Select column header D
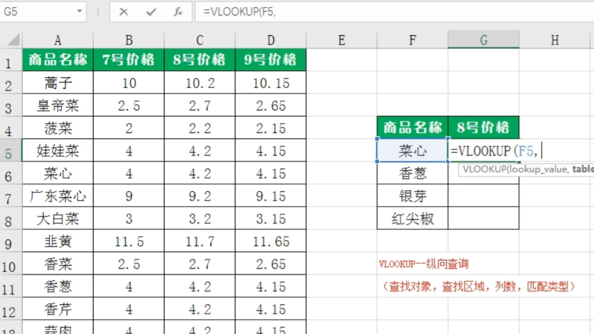The height and width of the screenshot is (334, 594). (270, 40)
